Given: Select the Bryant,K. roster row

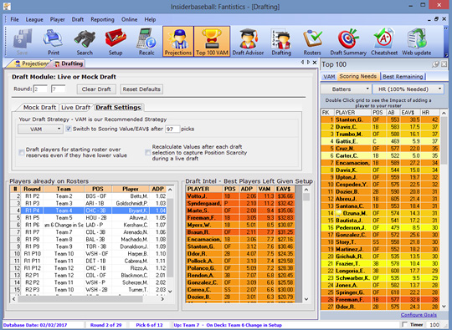Looking at the screenshot, I should (x=88, y=211).
